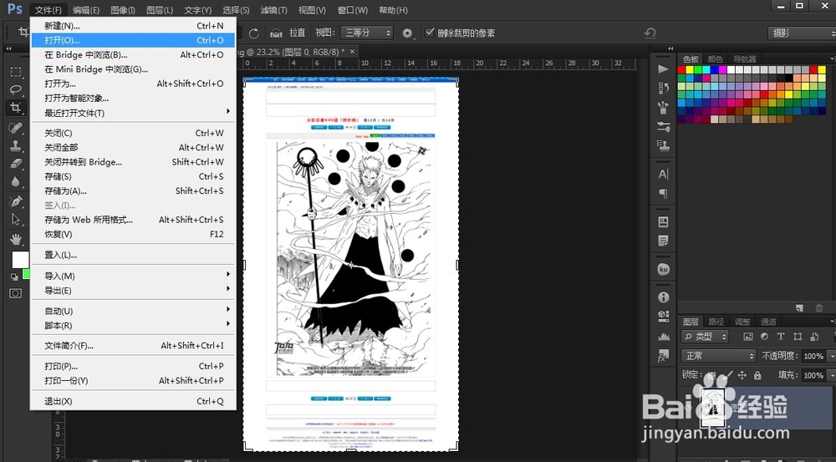Select the Lasso tool

[x=16, y=89]
